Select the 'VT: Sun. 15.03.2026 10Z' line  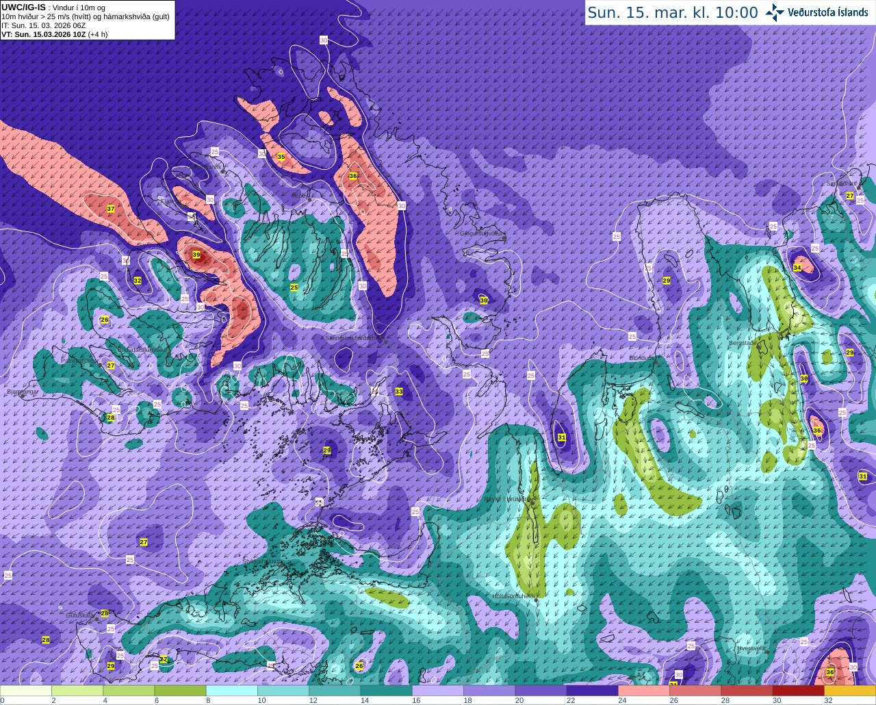(x=43, y=34)
